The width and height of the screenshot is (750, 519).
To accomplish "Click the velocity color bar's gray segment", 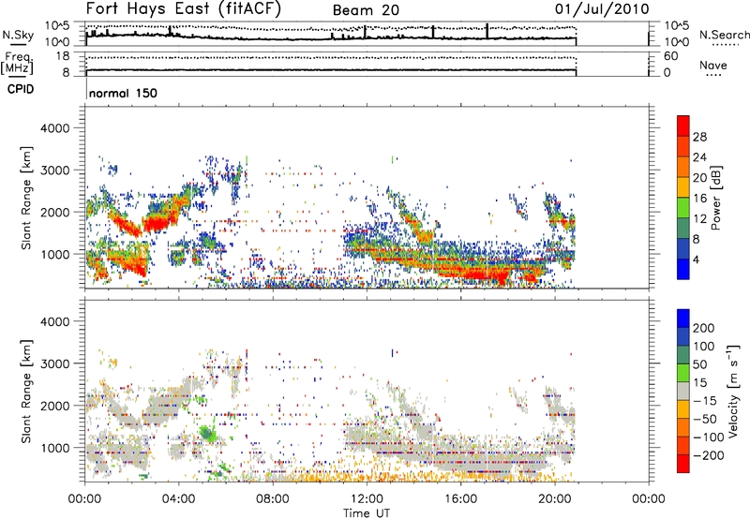I will point(683,392).
